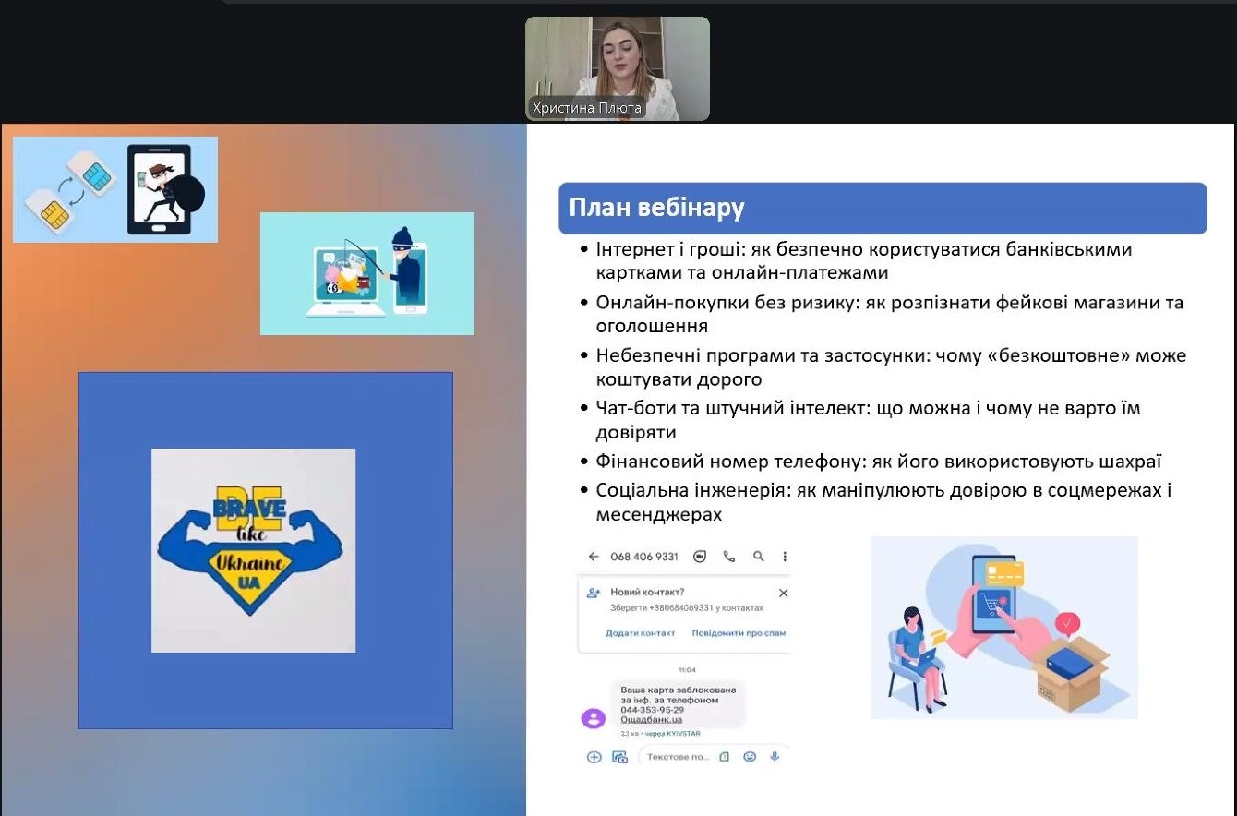Open the three-dot overflow menu in the header
This screenshot has width=1237, height=816.
(786, 556)
